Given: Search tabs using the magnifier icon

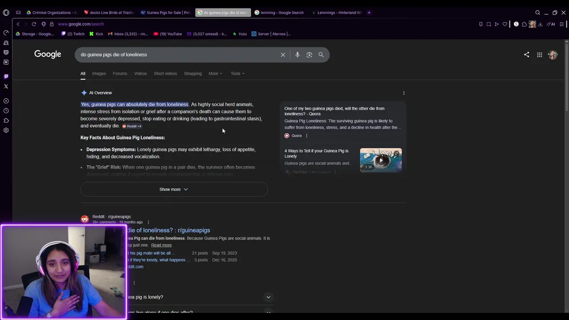Looking at the screenshot, I should pos(537,12).
